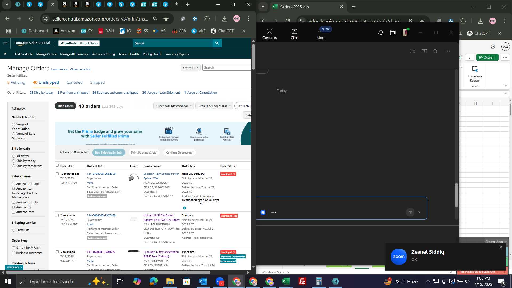Viewport: 512px width, 288px height.
Task: Open the Video tutorials link
Action: 80,69
